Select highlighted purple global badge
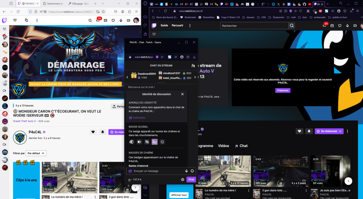This screenshot has width=363, height=199. tap(155, 142)
